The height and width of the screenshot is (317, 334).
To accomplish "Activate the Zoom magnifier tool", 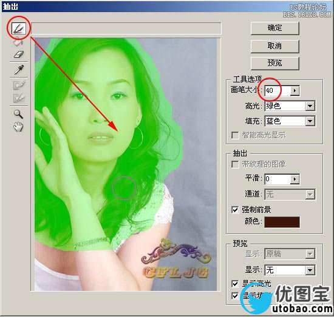I will coord(18,114).
